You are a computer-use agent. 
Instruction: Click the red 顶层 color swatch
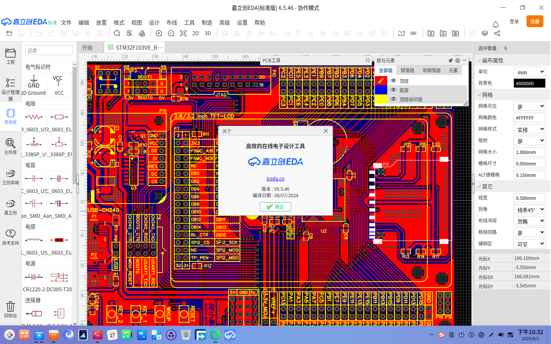point(381,81)
